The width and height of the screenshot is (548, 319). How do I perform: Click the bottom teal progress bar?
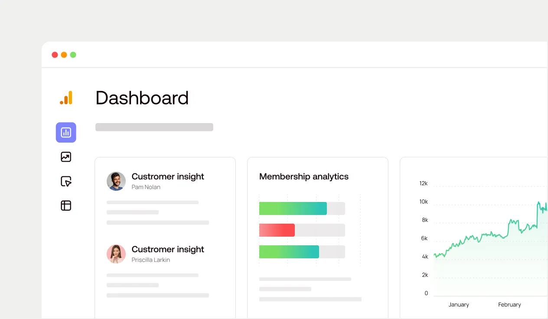(289, 252)
